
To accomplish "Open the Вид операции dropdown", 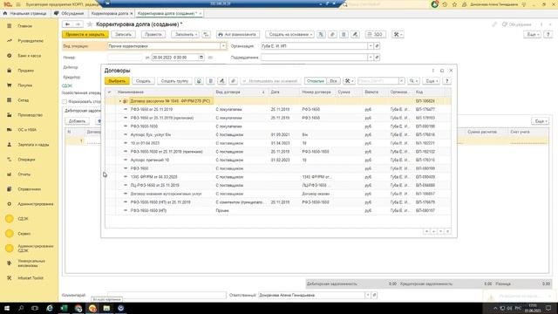I will pos(223,46).
